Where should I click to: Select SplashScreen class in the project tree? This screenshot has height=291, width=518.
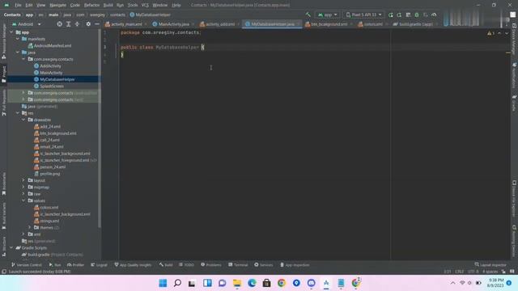[52, 86]
